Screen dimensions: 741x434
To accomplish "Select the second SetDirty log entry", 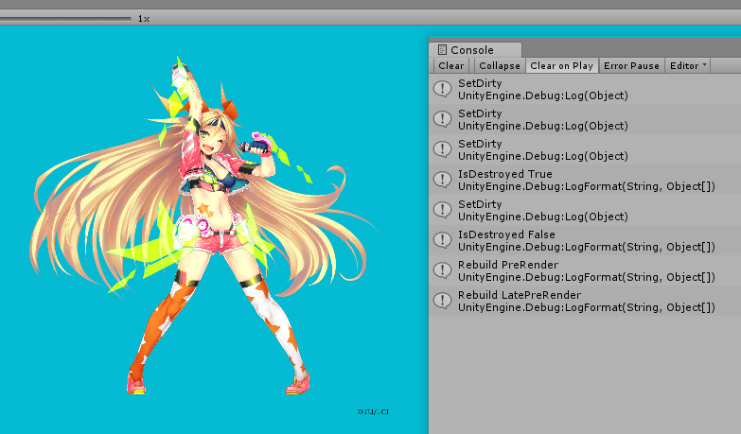I will click(x=585, y=119).
